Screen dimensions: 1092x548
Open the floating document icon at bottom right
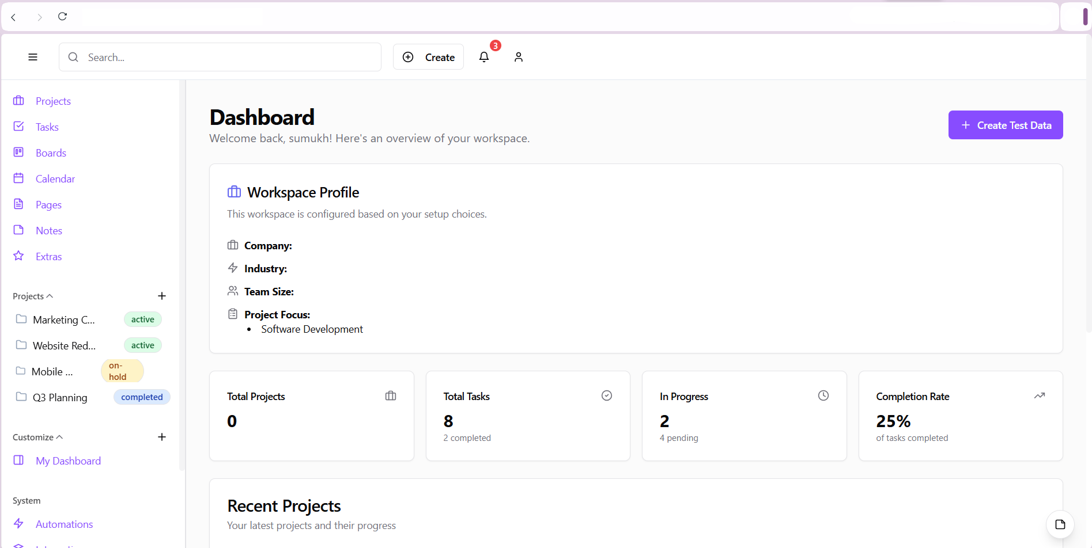[x=1060, y=524]
